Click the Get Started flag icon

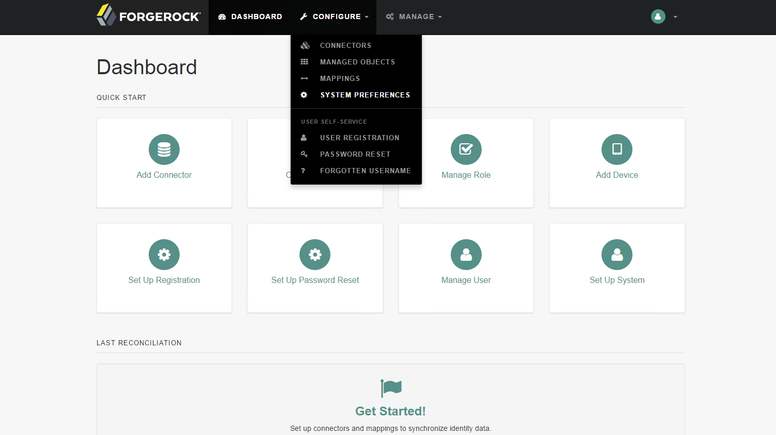[391, 388]
